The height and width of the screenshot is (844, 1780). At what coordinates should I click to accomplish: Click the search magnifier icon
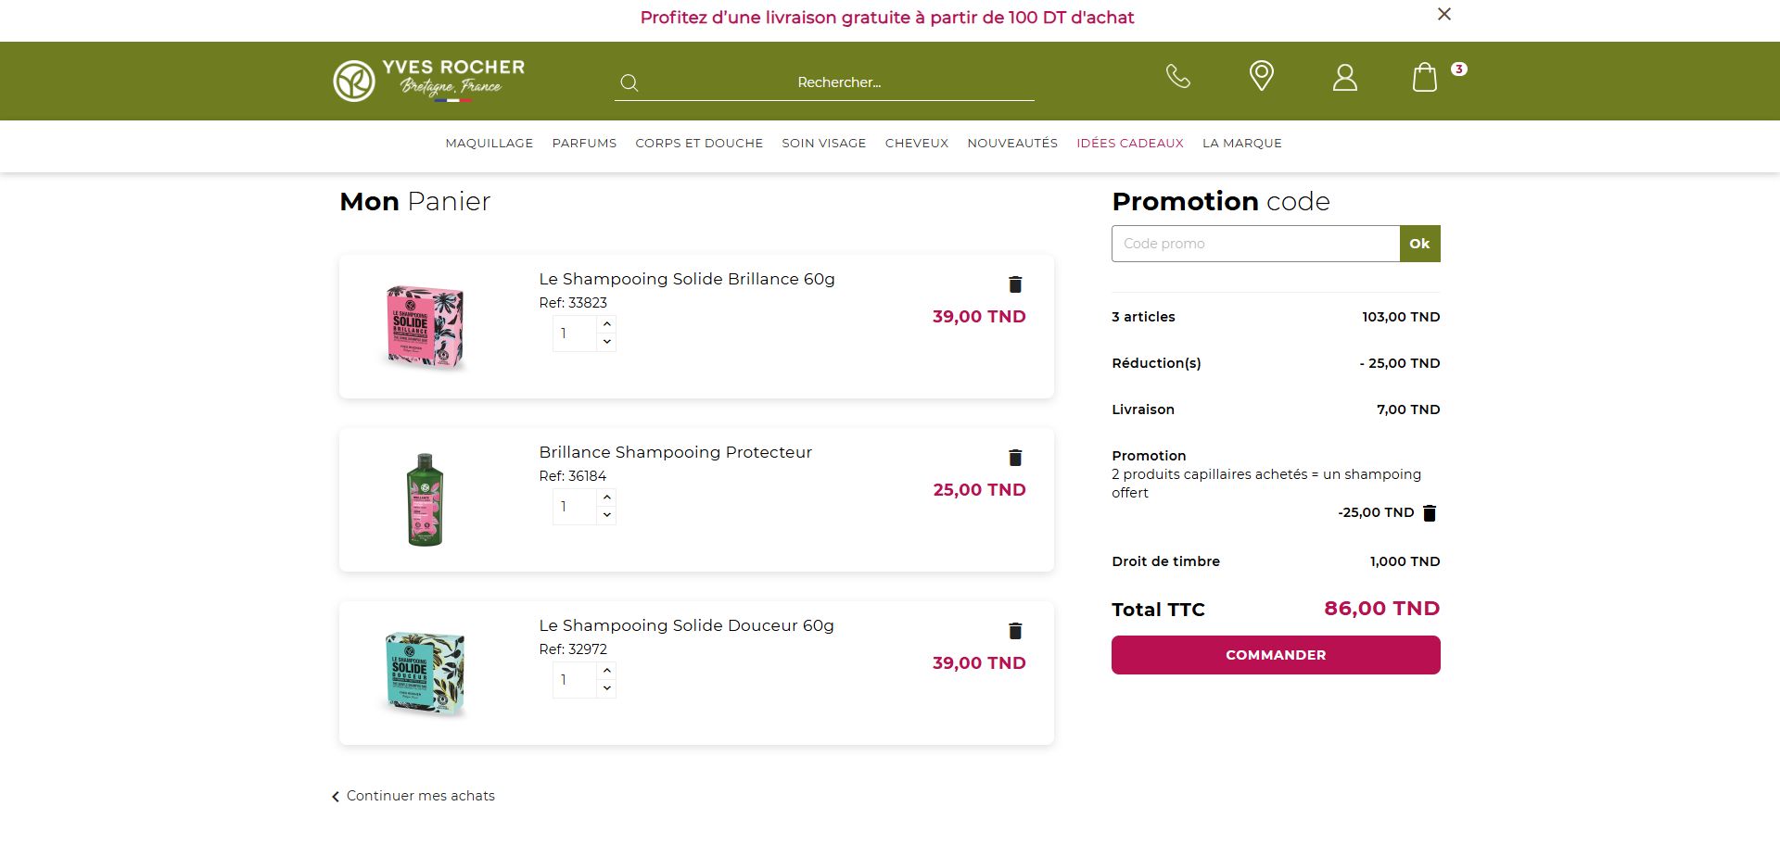[629, 82]
